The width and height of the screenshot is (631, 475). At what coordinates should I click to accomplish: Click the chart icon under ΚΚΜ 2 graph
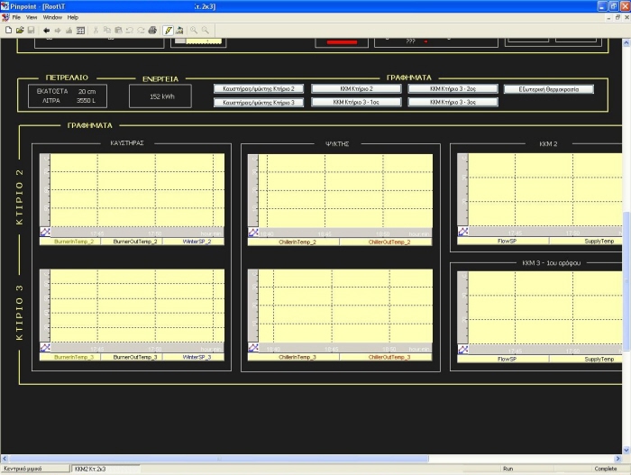click(x=463, y=233)
